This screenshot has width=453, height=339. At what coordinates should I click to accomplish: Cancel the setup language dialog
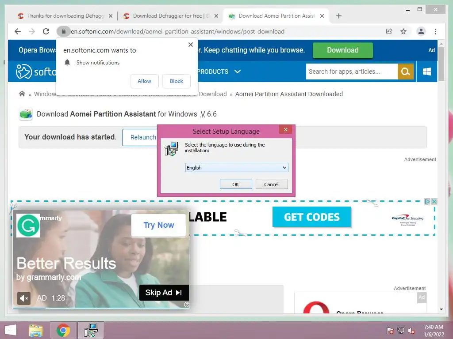tap(271, 185)
